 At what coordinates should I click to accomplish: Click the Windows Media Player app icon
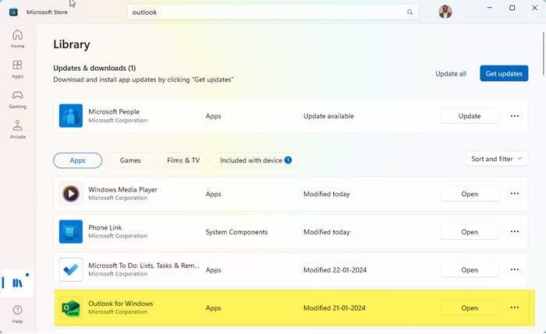point(71,194)
